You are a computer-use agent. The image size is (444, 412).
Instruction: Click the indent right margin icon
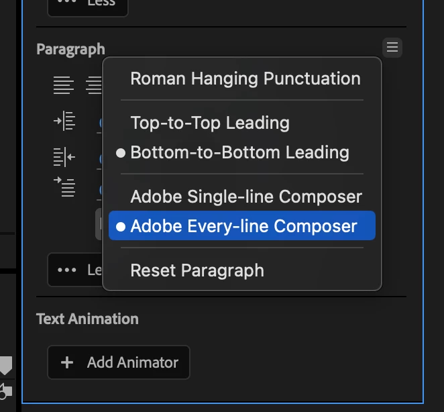pyautogui.click(x=64, y=158)
